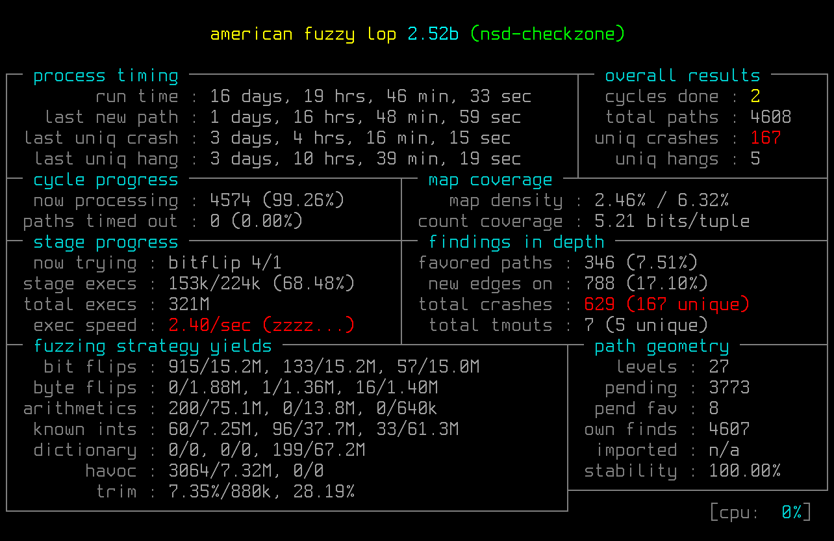The image size is (834, 541).
Task: Click the 'stability' label
Action: point(631,471)
